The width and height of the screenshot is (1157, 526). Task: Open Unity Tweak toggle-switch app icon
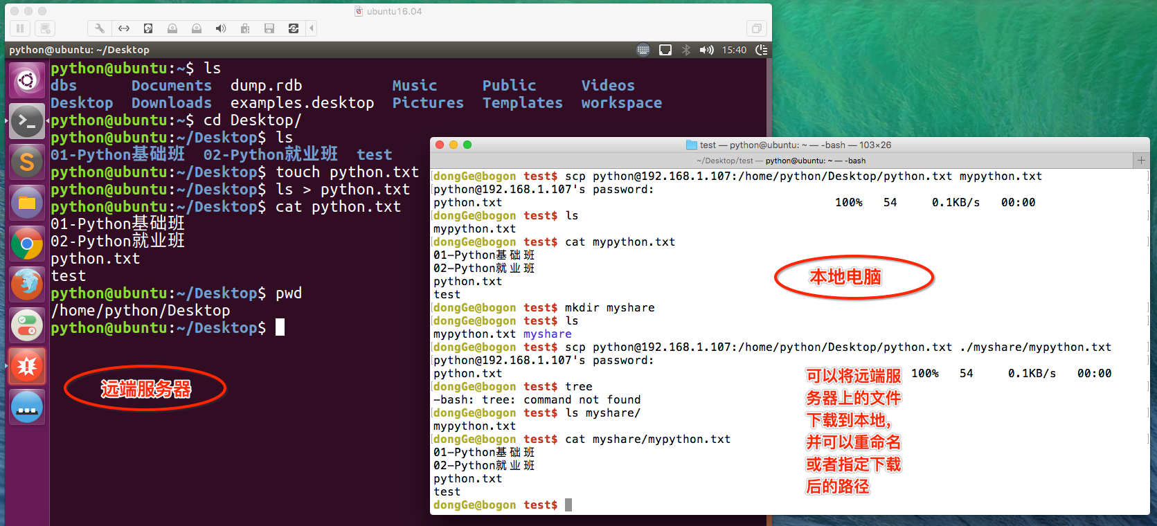click(27, 325)
